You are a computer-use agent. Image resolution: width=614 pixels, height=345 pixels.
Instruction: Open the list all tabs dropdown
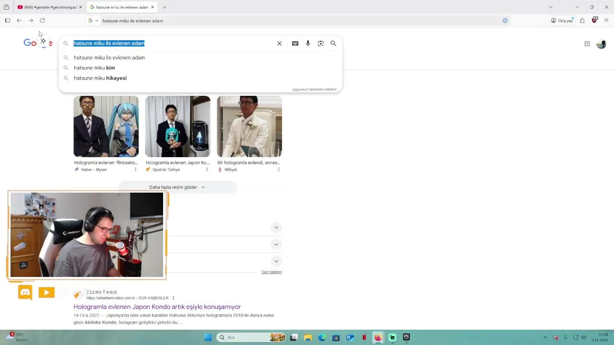pos(551,7)
